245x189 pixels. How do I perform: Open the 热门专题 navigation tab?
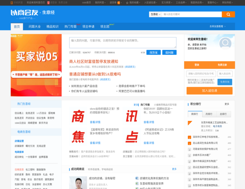pyautogui.click(x=70, y=26)
